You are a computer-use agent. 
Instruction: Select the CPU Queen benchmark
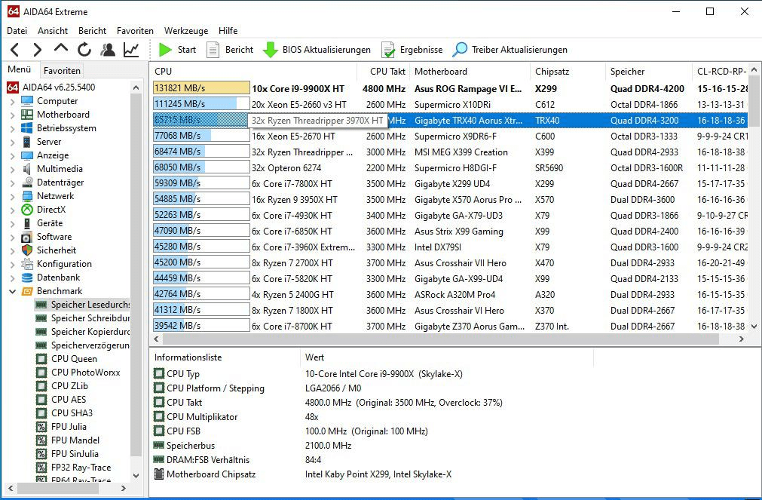(66, 359)
